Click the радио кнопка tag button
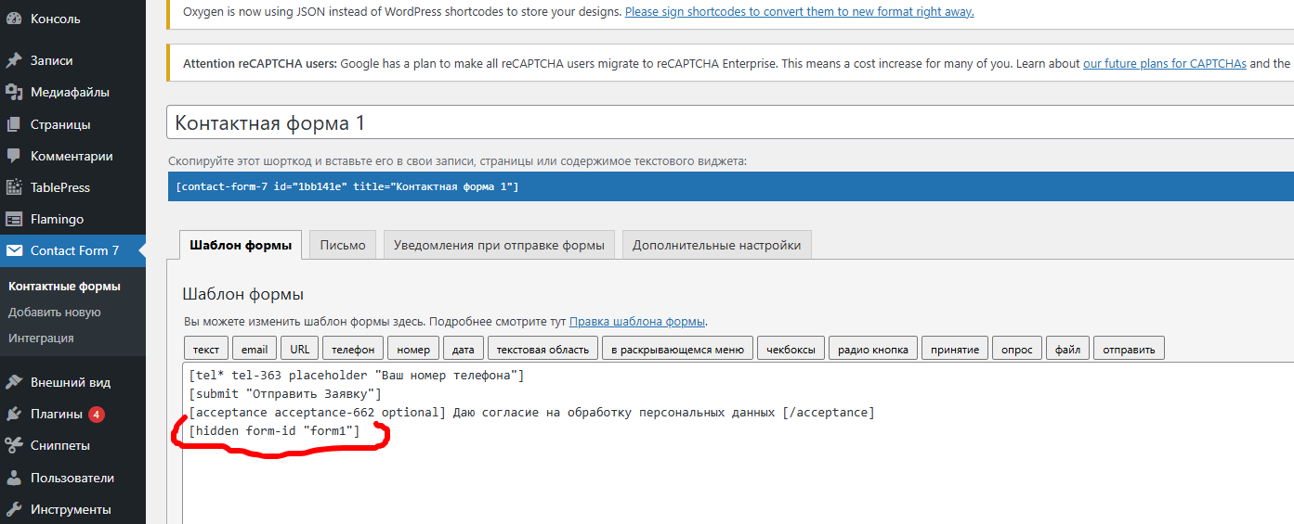This screenshot has width=1294, height=524. pos(873,349)
